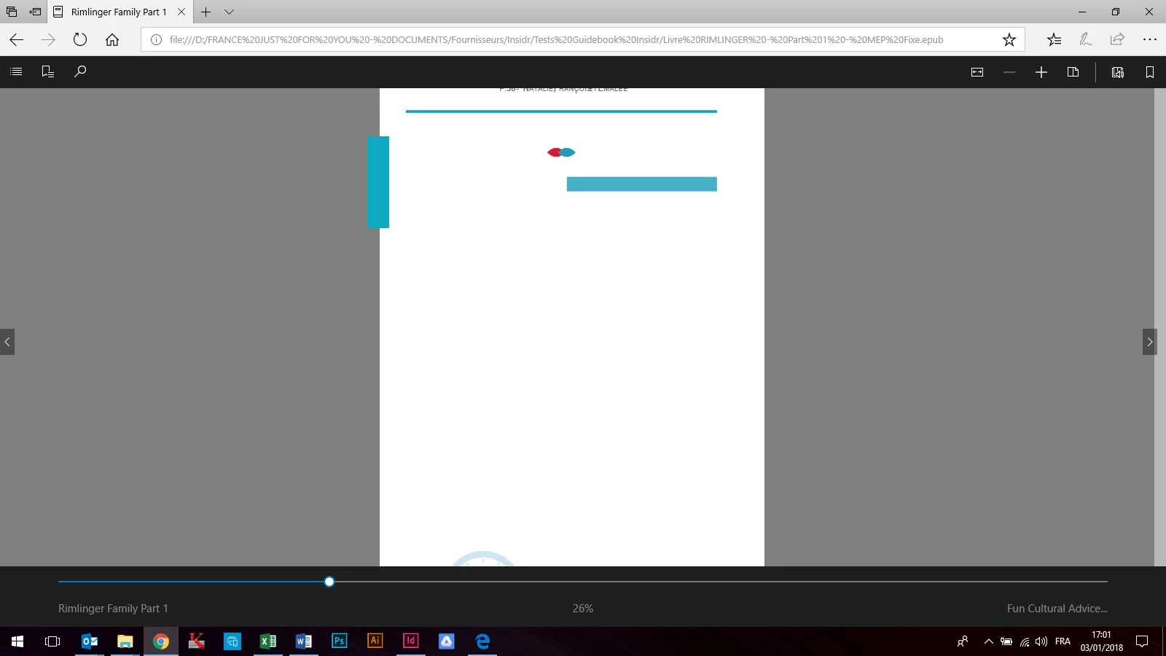Open the FRA input language selector
Screen dimensions: 1166x656
(1063, 641)
